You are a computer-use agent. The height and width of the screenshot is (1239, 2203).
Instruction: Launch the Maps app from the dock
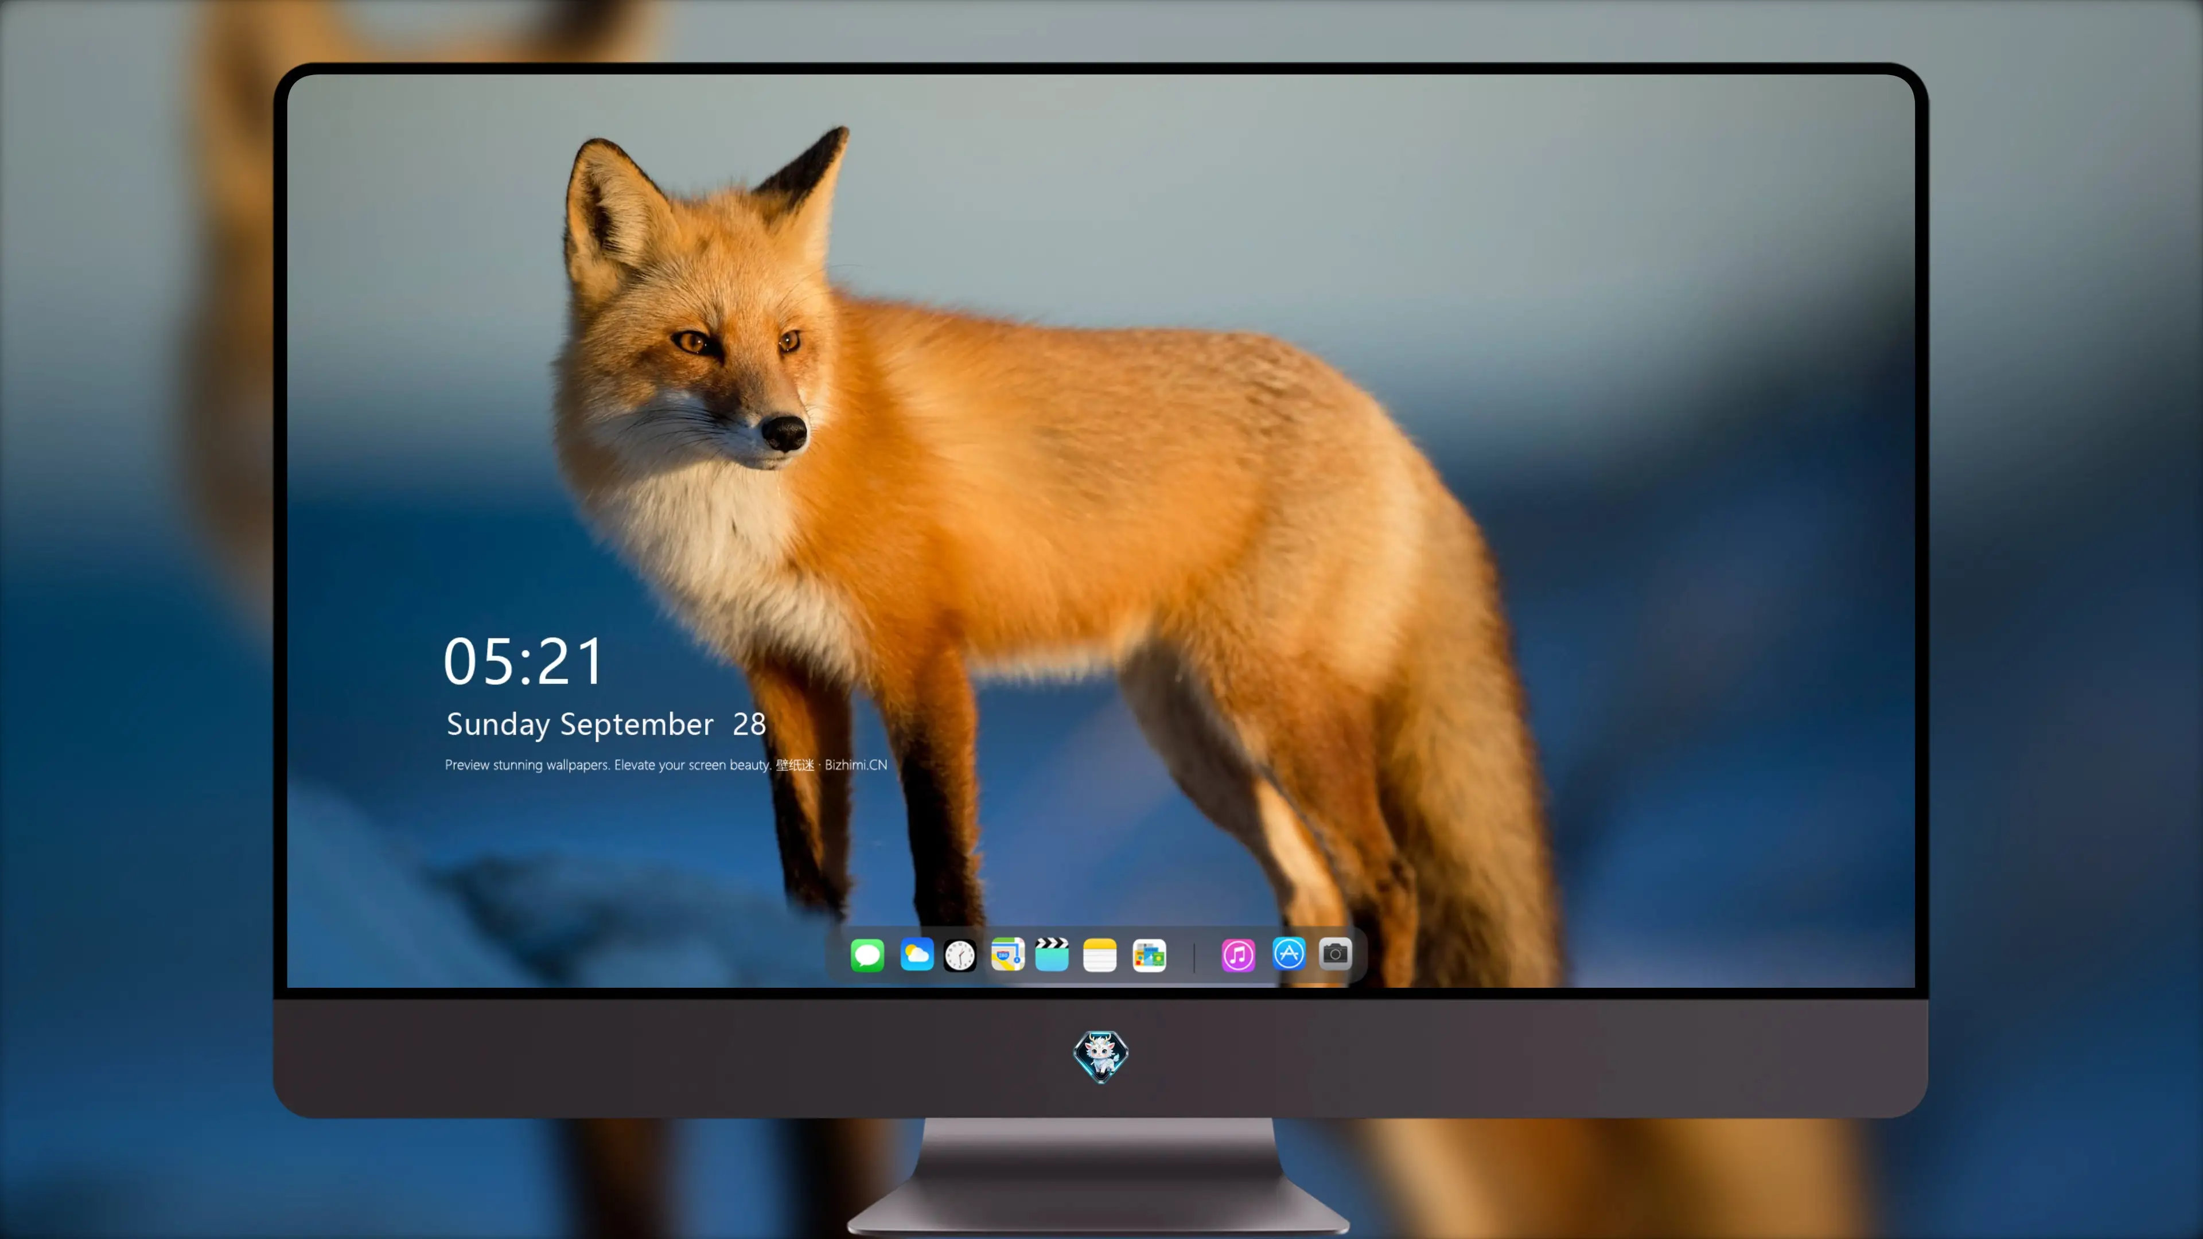(1007, 954)
